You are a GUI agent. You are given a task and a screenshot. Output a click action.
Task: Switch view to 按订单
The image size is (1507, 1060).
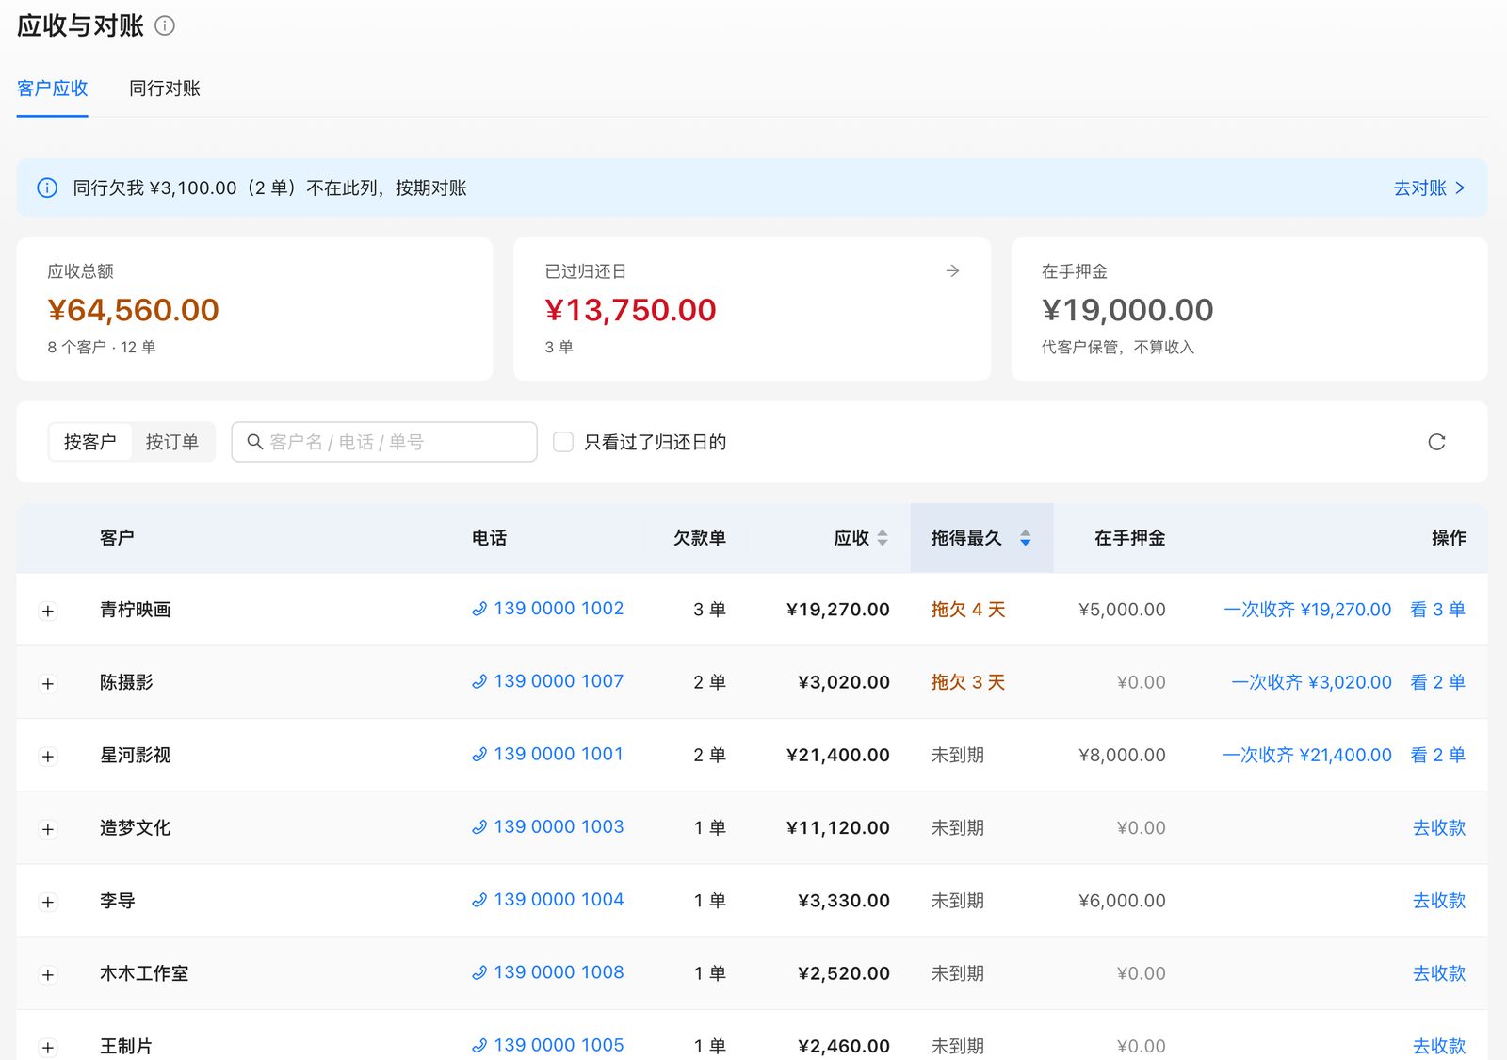pos(172,442)
